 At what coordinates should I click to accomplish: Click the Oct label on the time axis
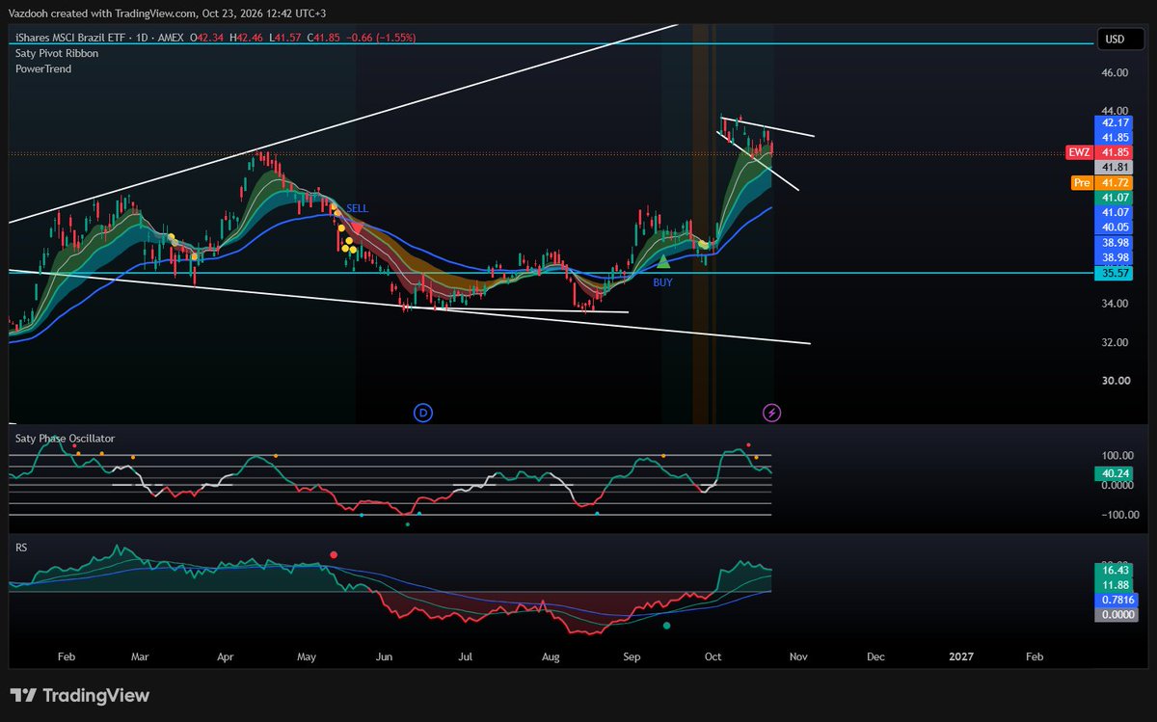(713, 656)
